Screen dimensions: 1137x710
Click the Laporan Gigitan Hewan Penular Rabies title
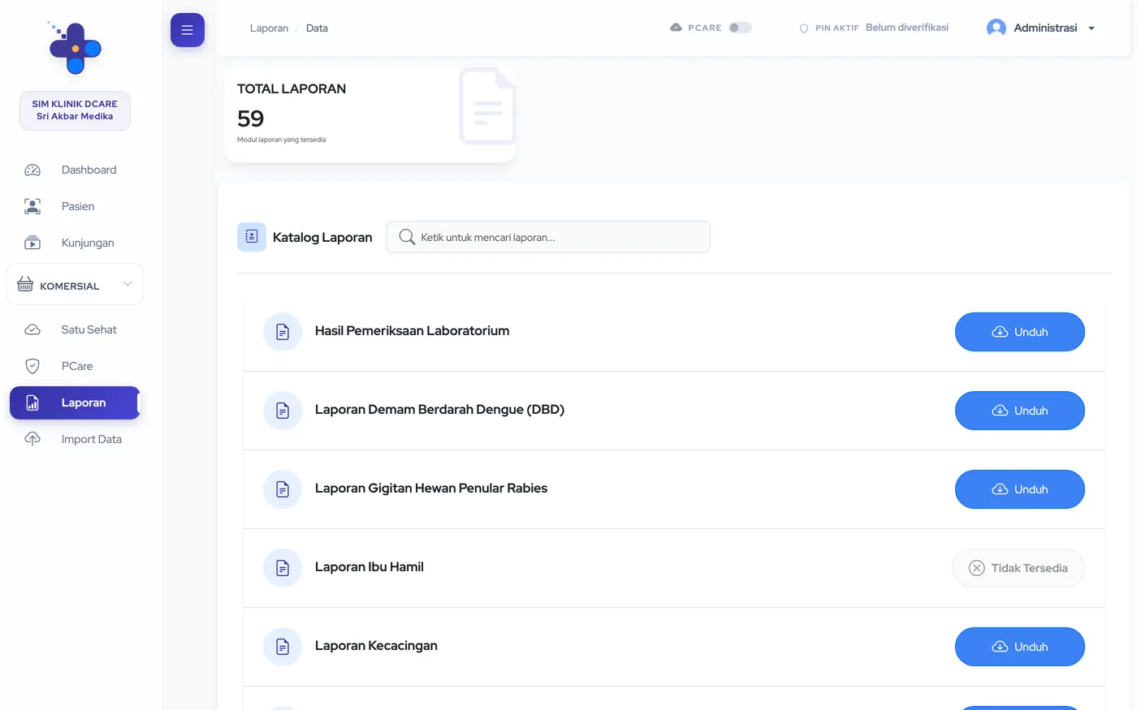pyautogui.click(x=431, y=488)
